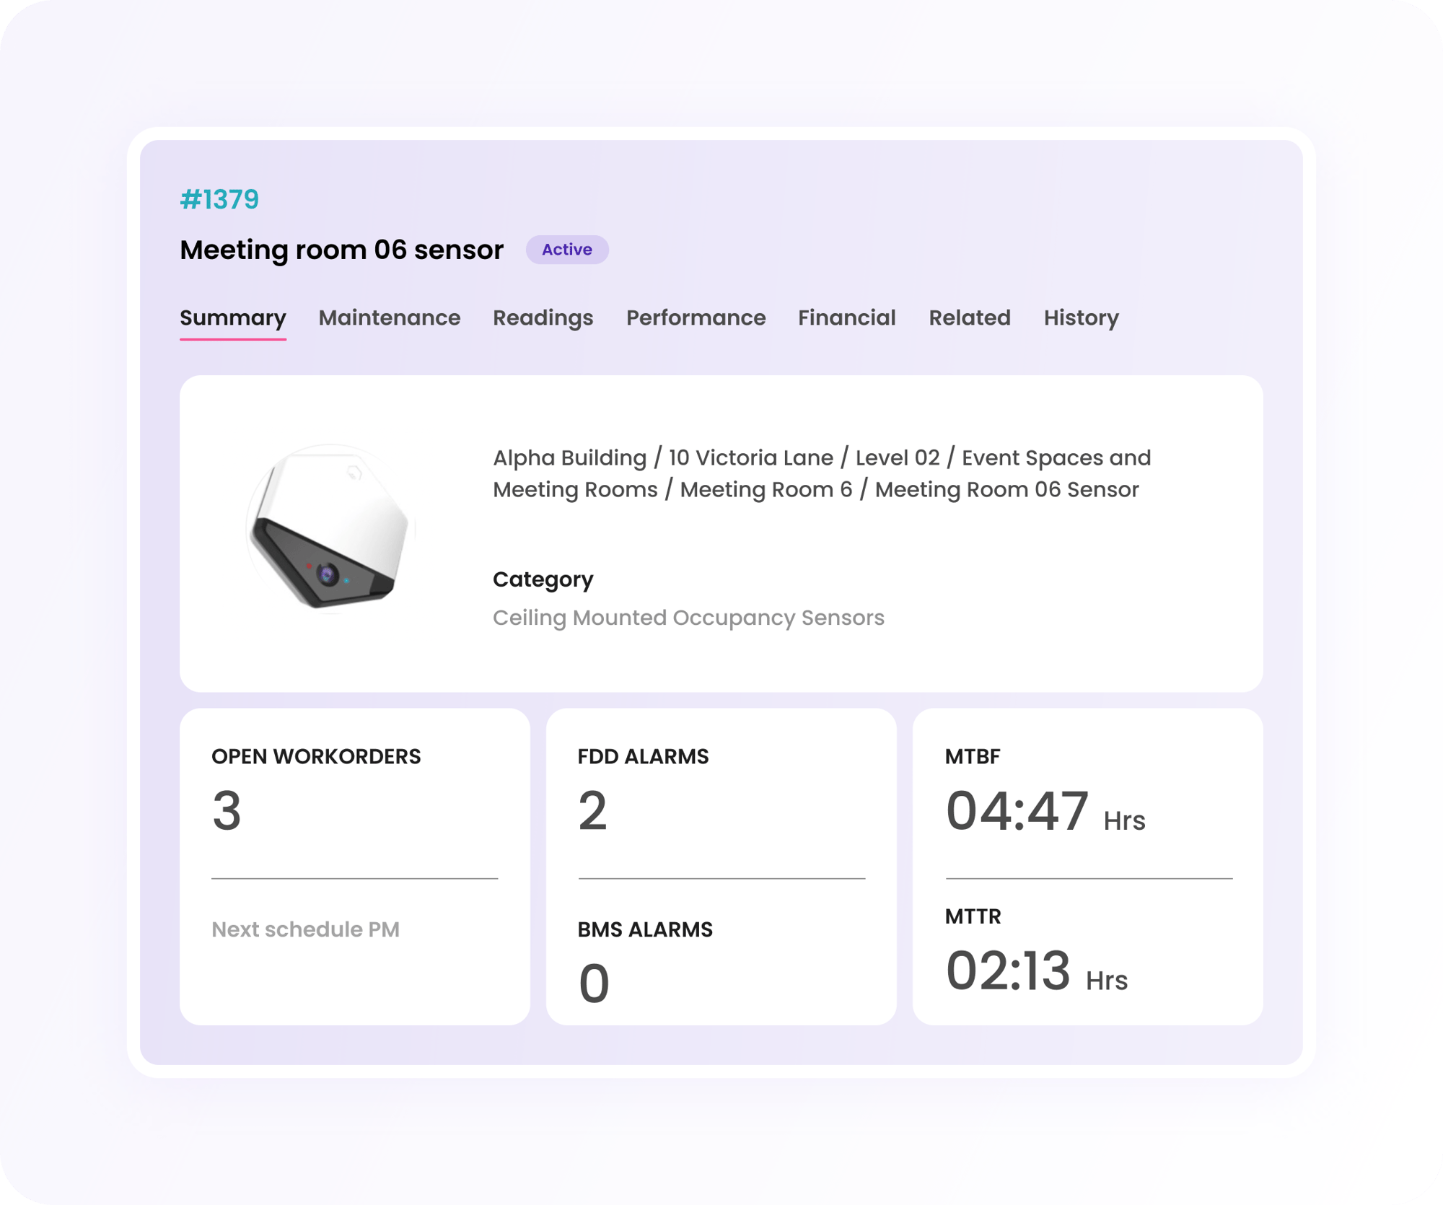Navigate to Performance tab
The height and width of the screenshot is (1205, 1443).
tap(695, 317)
